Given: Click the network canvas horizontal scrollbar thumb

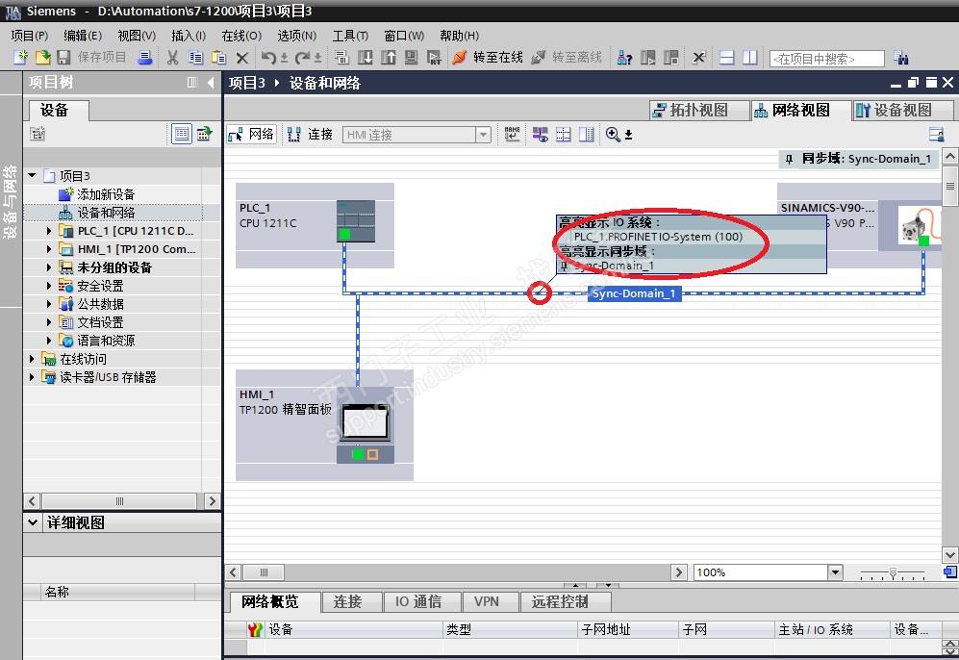Looking at the screenshot, I should [264, 572].
